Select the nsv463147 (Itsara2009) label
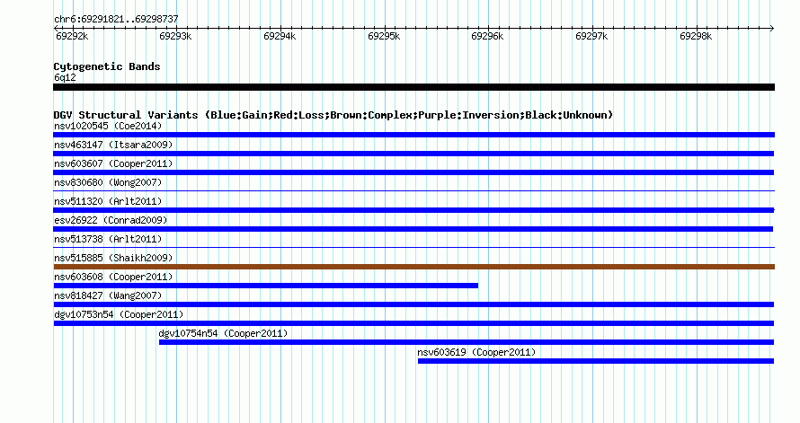Viewport: 800px width, 423px height. click(113, 145)
